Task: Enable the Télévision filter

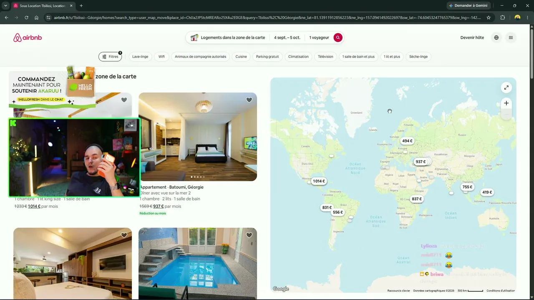Action: point(325,57)
